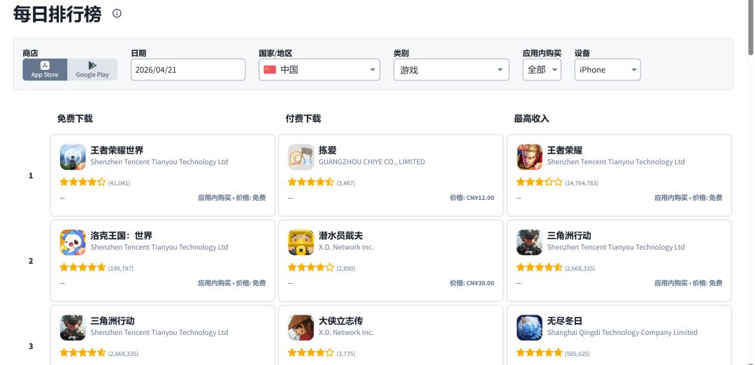
Task: Click X.D. Network Inc. under 大侠立志传
Action: tap(346, 332)
